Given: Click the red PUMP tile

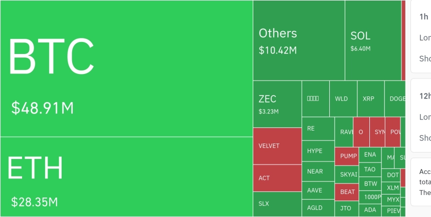Looking at the screenshot, I should coord(347,156).
